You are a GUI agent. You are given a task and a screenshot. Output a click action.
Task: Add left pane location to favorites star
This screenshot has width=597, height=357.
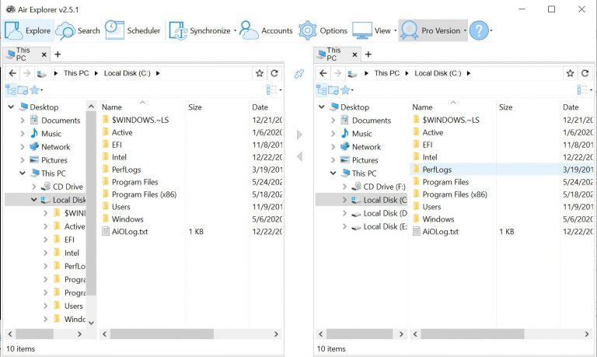click(260, 73)
